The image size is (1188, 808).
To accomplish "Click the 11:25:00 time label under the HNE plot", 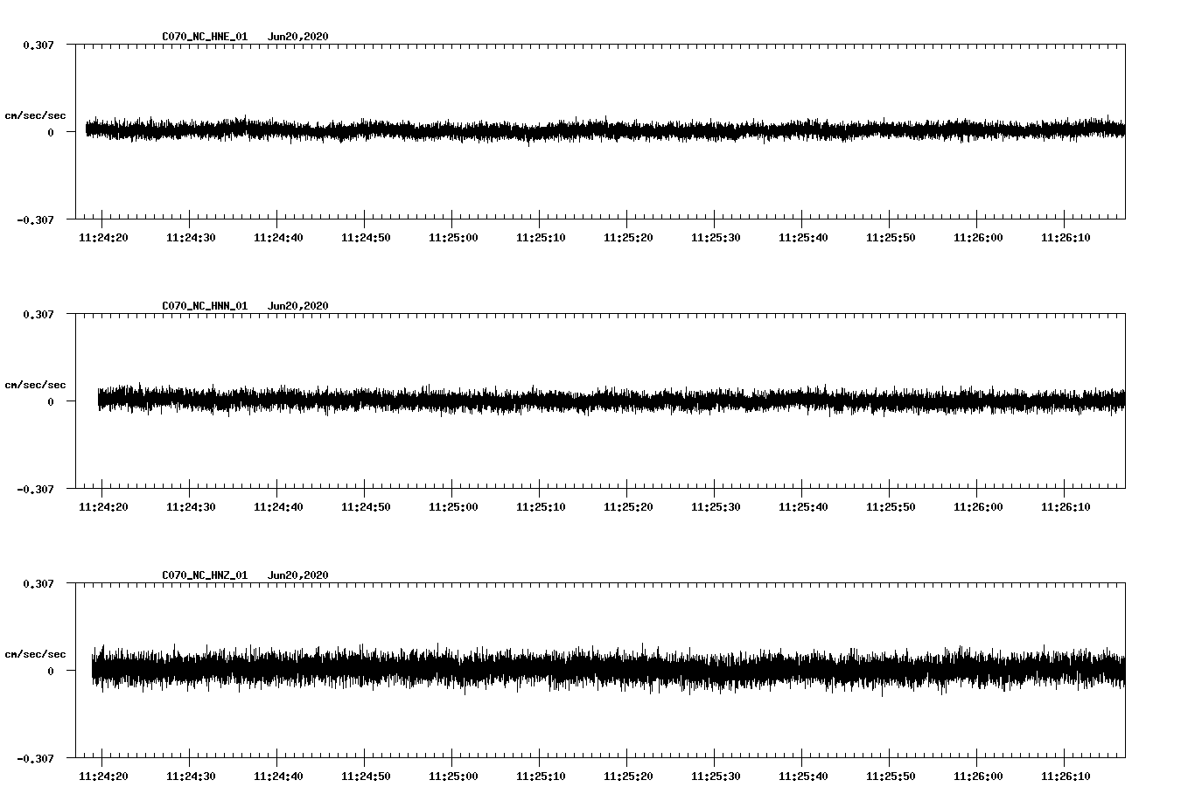I will pos(453,238).
